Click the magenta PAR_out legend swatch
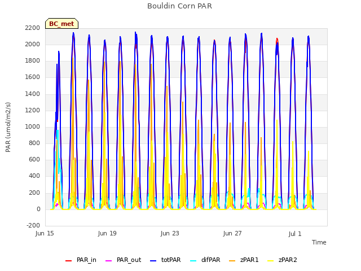The image size is (361, 271). tap(109, 261)
